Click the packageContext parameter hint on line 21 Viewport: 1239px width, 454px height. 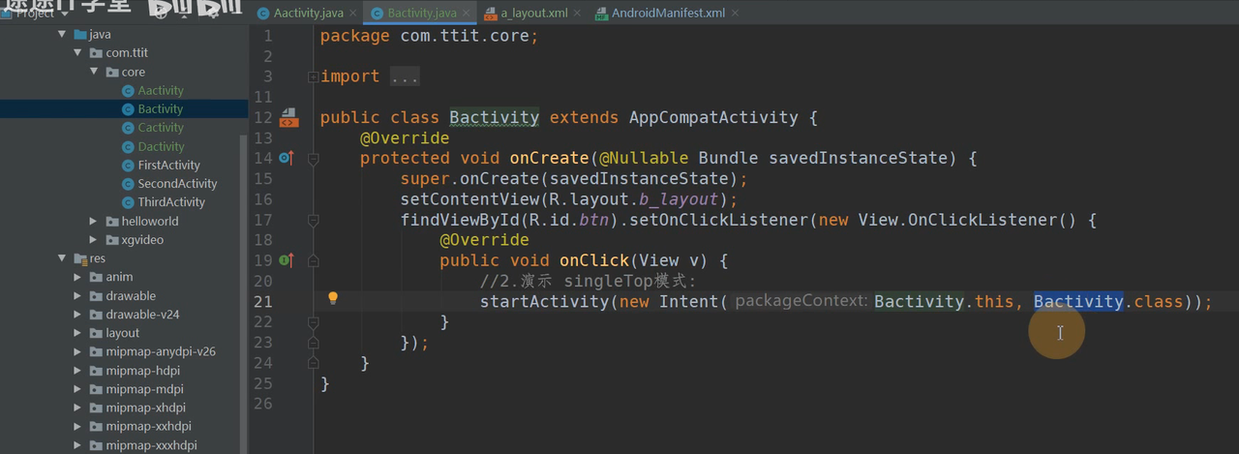800,301
